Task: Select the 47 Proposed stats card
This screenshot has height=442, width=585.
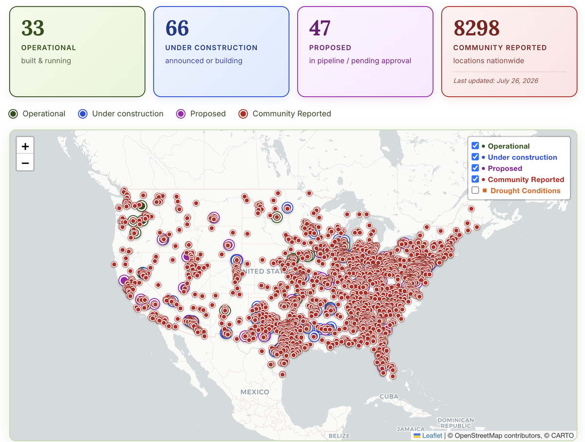Action: (365, 52)
